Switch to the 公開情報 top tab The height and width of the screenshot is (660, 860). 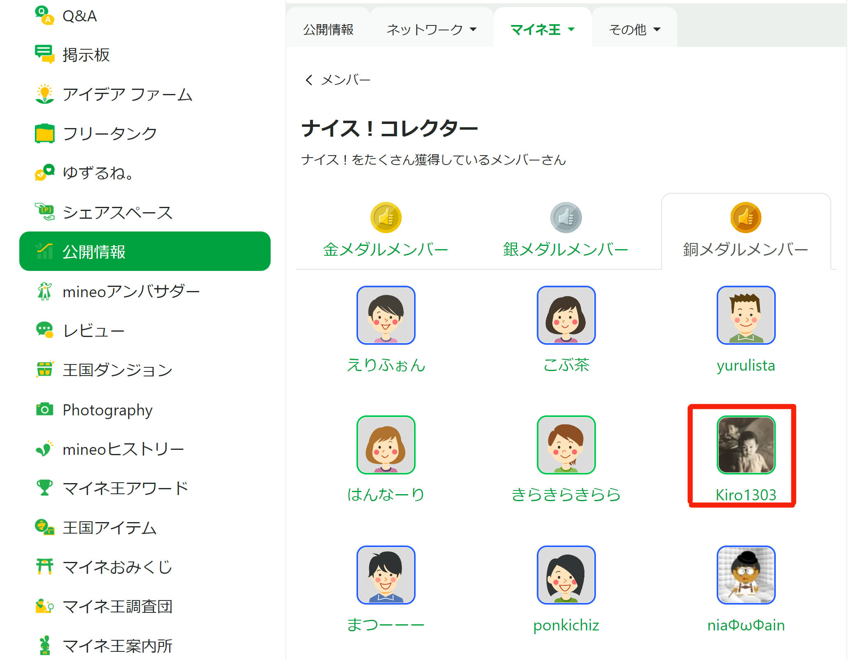tap(328, 30)
